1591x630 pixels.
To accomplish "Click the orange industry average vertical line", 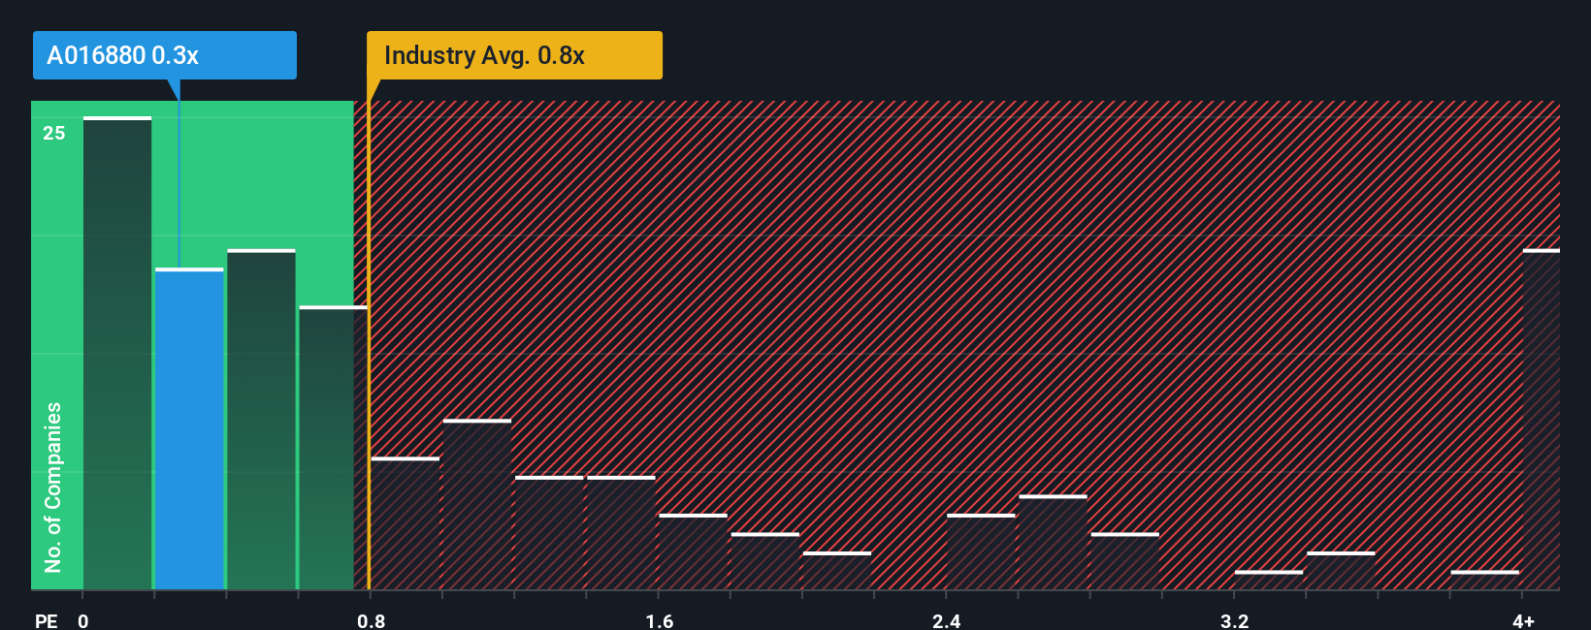I will tap(369, 345).
